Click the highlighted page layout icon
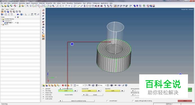The image size is (195, 105). tap(115, 6)
